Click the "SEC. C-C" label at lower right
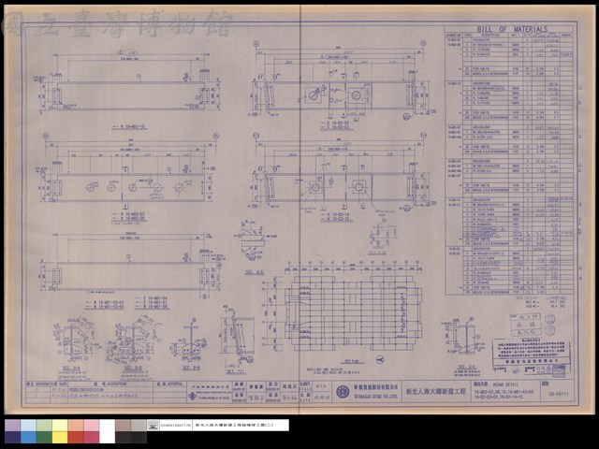 (x=466, y=368)
